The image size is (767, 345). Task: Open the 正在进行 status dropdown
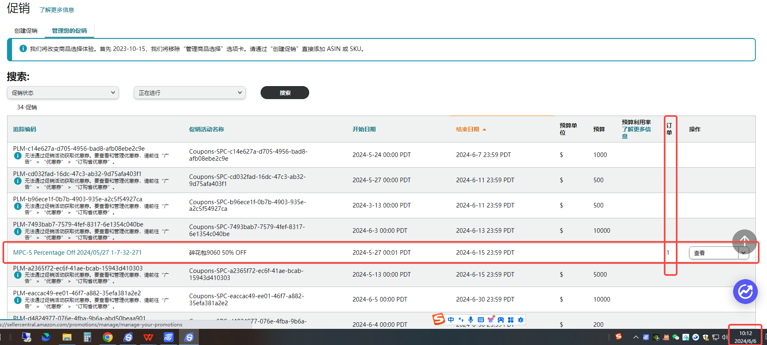pos(190,93)
